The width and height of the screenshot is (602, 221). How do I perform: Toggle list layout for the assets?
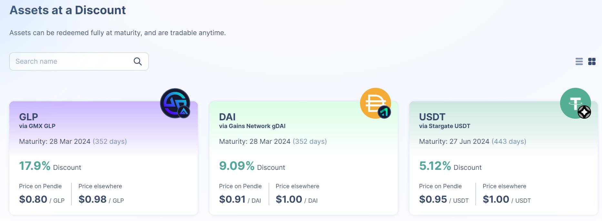pos(579,61)
